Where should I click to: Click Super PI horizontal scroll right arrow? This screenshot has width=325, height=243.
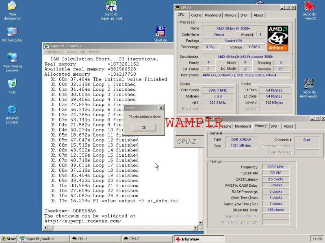click(x=195, y=228)
